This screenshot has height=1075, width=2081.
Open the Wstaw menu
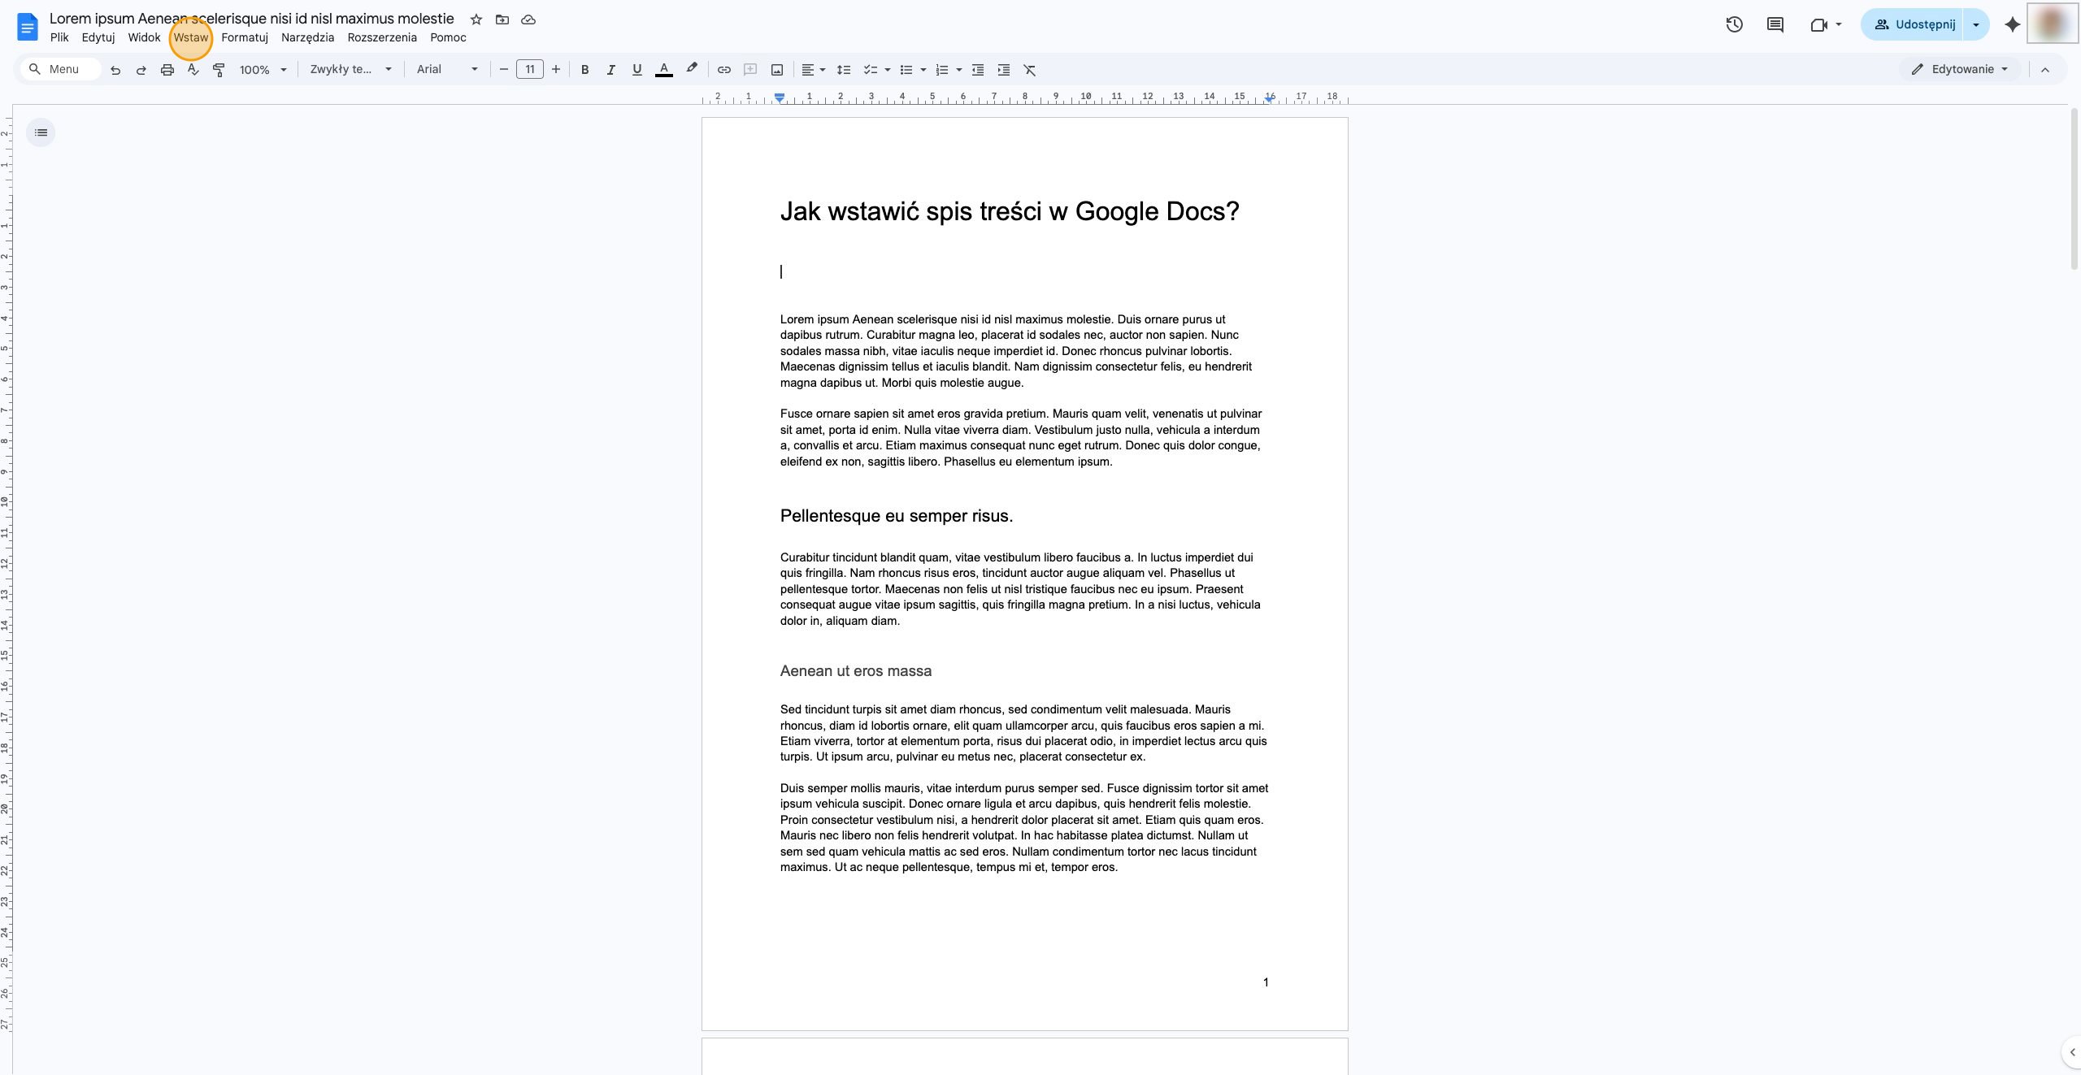click(x=191, y=37)
